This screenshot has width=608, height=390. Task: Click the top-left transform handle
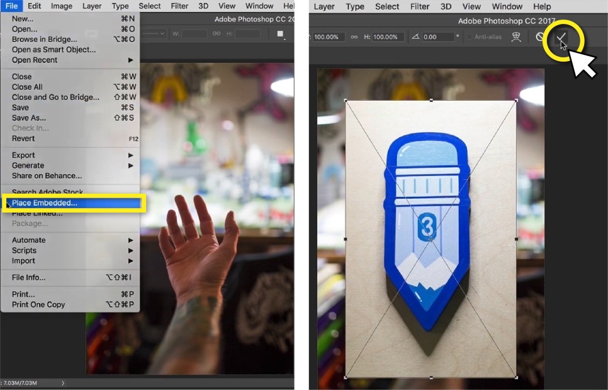pyautogui.click(x=346, y=101)
